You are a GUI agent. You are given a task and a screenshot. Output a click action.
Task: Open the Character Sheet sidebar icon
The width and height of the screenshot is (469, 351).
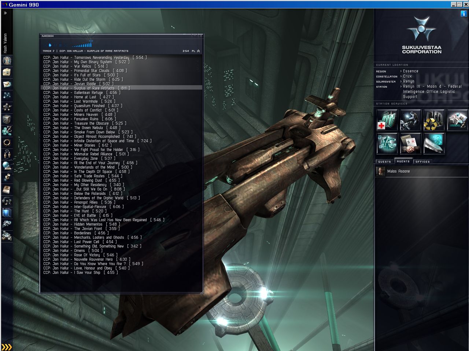pos(7,60)
